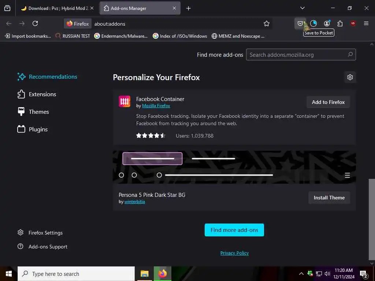Click the Facebook Container star rating
Viewport: 375px width, 281px height.
pyautogui.click(x=151, y=136)
